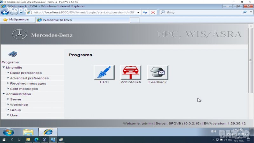Open the Избранное favorites button
254x143 pixels.
pos(16,20)
